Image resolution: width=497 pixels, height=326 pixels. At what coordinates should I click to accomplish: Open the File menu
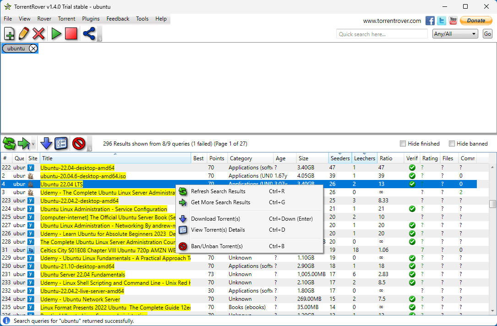(8, 19)
